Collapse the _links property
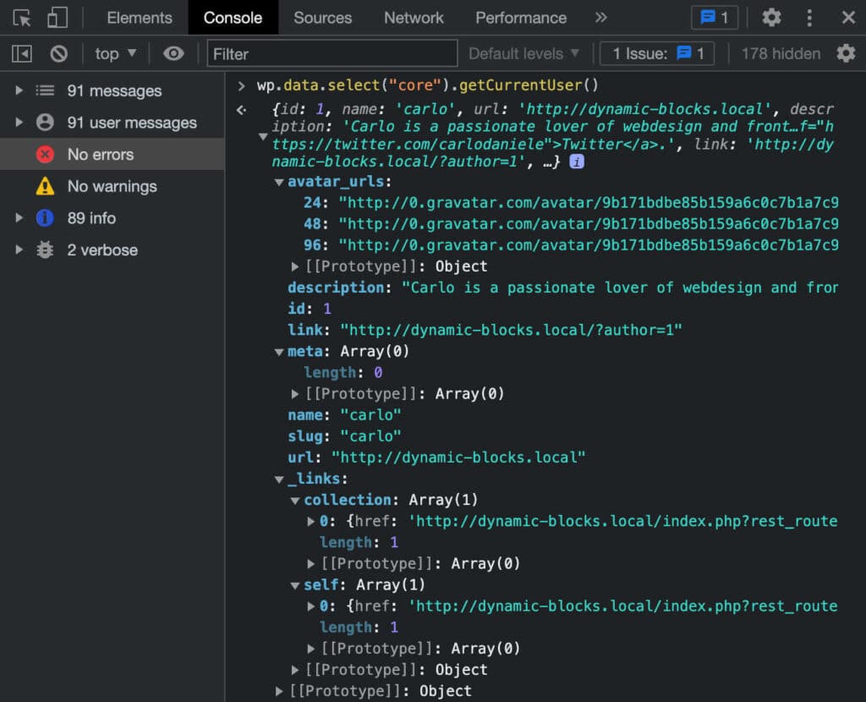Image resolution: width=866 pixels, height=702 pixels. (279, 478)
